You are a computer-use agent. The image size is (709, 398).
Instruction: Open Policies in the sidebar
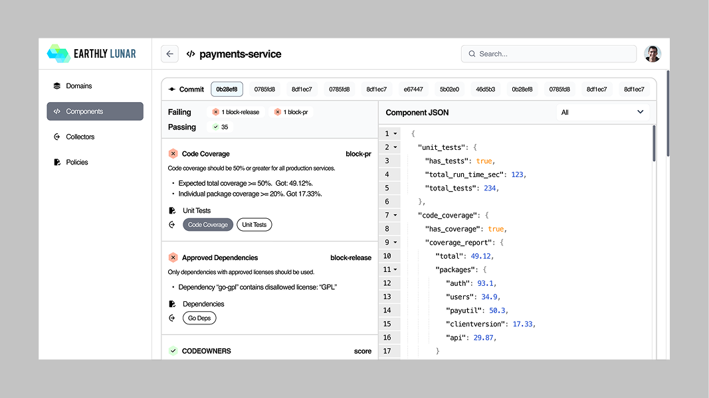tap(95, 162)
